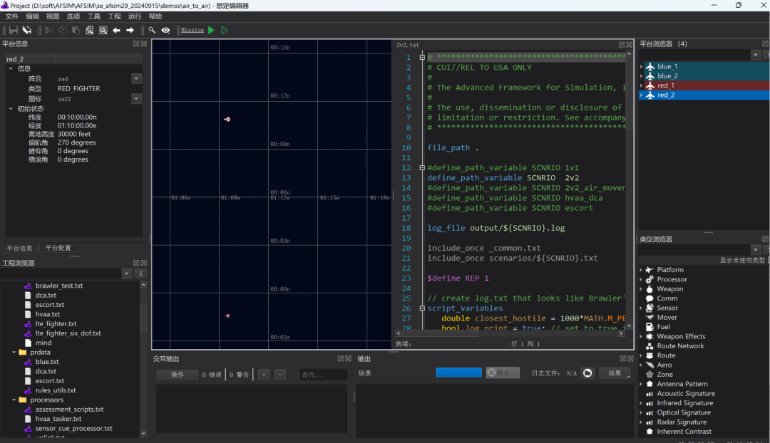770x443 pixels.
Task: Click the Mover type icon
Action: (650, 318)
